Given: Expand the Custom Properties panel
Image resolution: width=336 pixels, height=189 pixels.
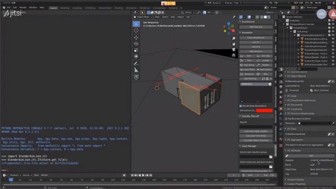Looking at the screenshot, I should 296,184.
